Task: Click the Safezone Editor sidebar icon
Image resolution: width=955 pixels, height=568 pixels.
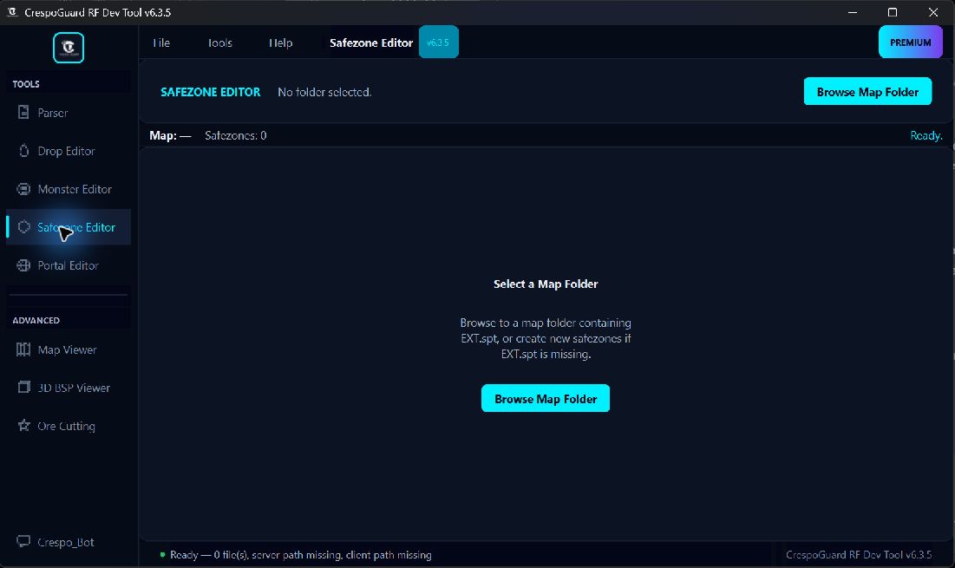Action: pos(23,227)
